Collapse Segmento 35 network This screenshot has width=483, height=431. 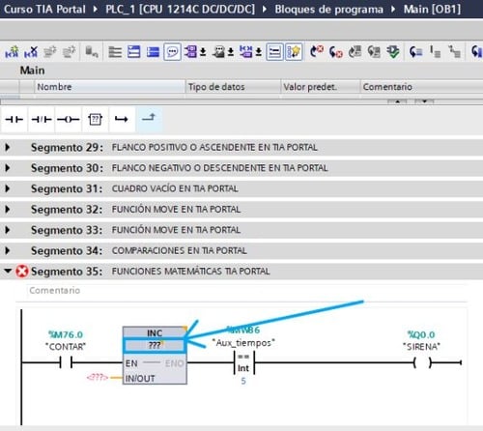(x=8, y=272)
